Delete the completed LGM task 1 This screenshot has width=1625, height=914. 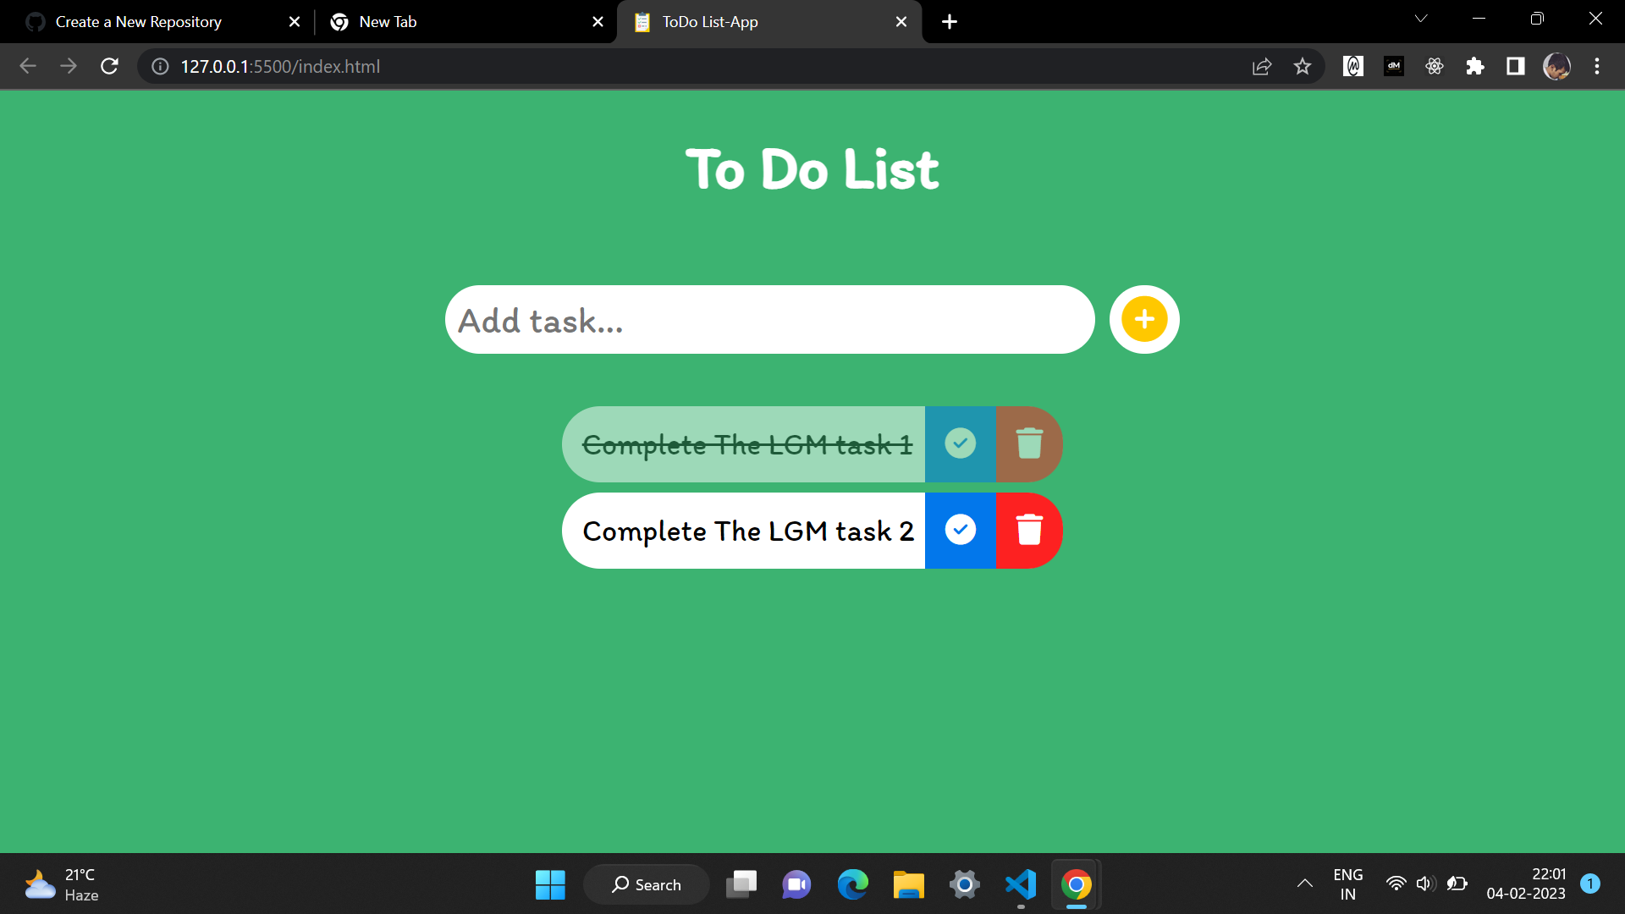[x=1029, y=443]
